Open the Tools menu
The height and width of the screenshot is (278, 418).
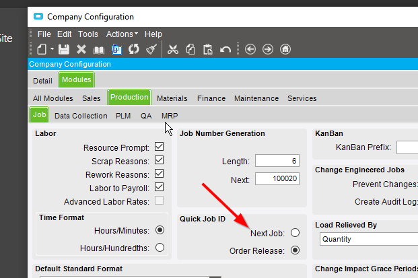click(x=88, y=34)
